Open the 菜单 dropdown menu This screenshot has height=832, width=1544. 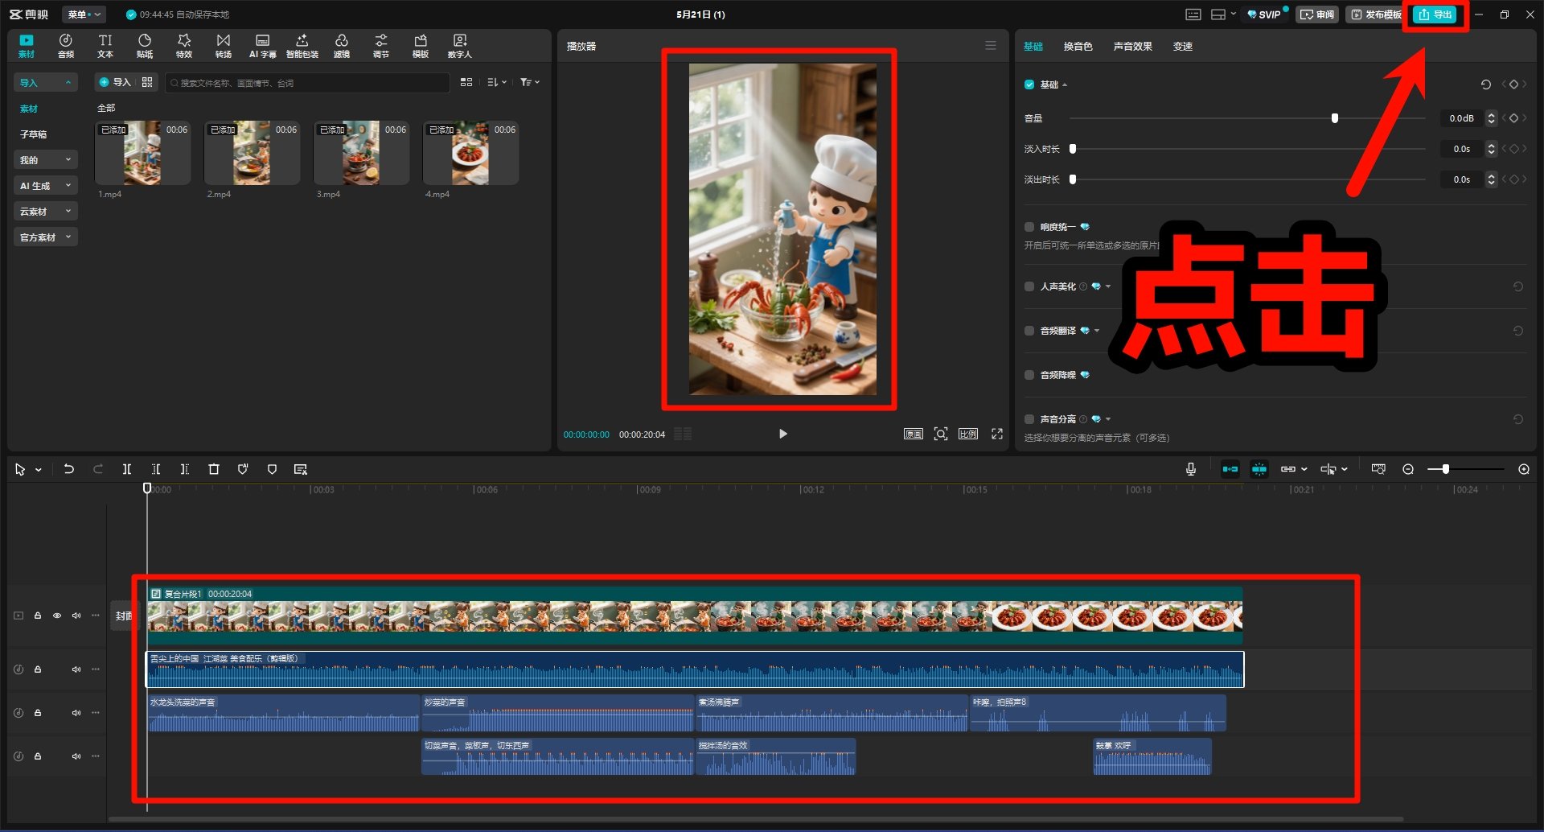[83, 14]
